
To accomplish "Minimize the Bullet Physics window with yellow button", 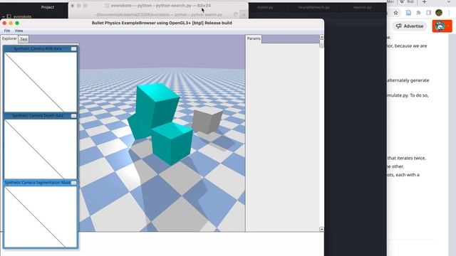I will [11, 23].
